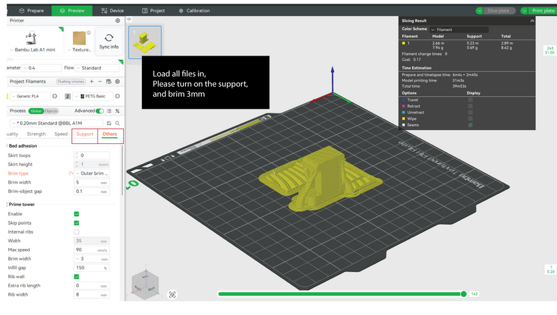The width and height of the screenshot is (557, 315).
Task: Click the Sync info icon
Action: (x=109, y=38)
